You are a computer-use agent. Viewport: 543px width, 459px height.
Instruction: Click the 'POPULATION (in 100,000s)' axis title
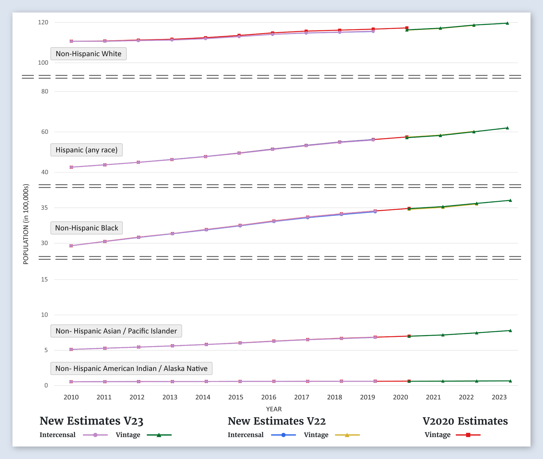(26, 224)
